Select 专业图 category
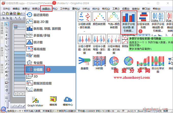The height and width of the screenshot is (113, 173). (51, 63)
